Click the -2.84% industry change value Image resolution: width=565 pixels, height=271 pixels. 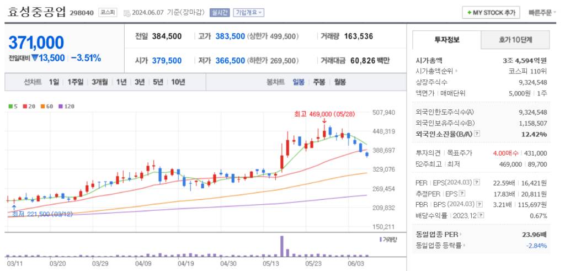tap(536, 246)
